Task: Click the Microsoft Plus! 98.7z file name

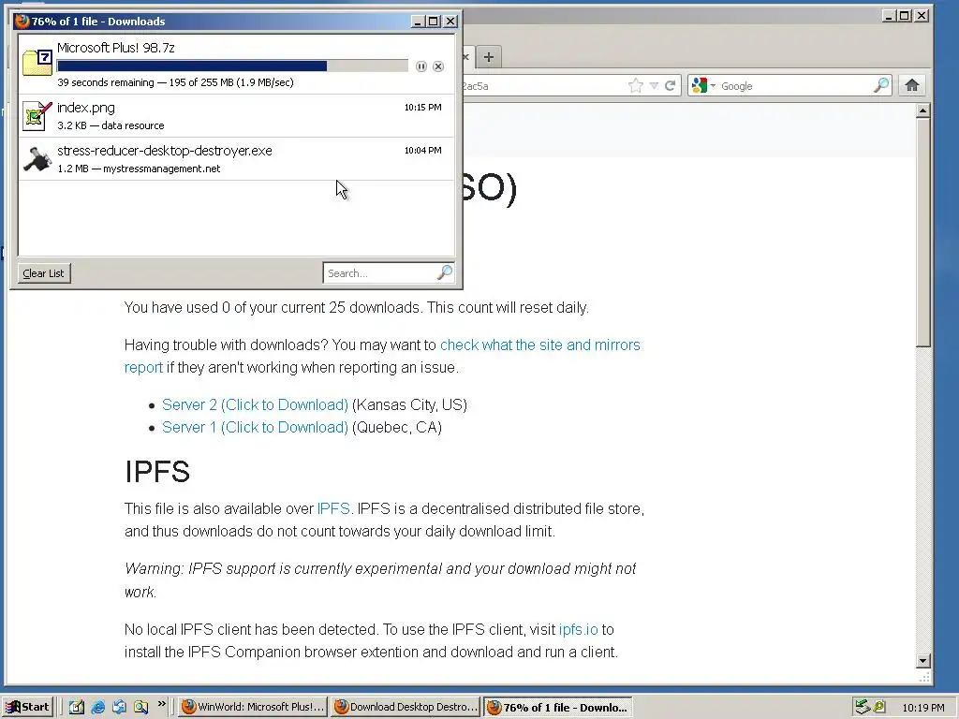Action: [115, 48]
